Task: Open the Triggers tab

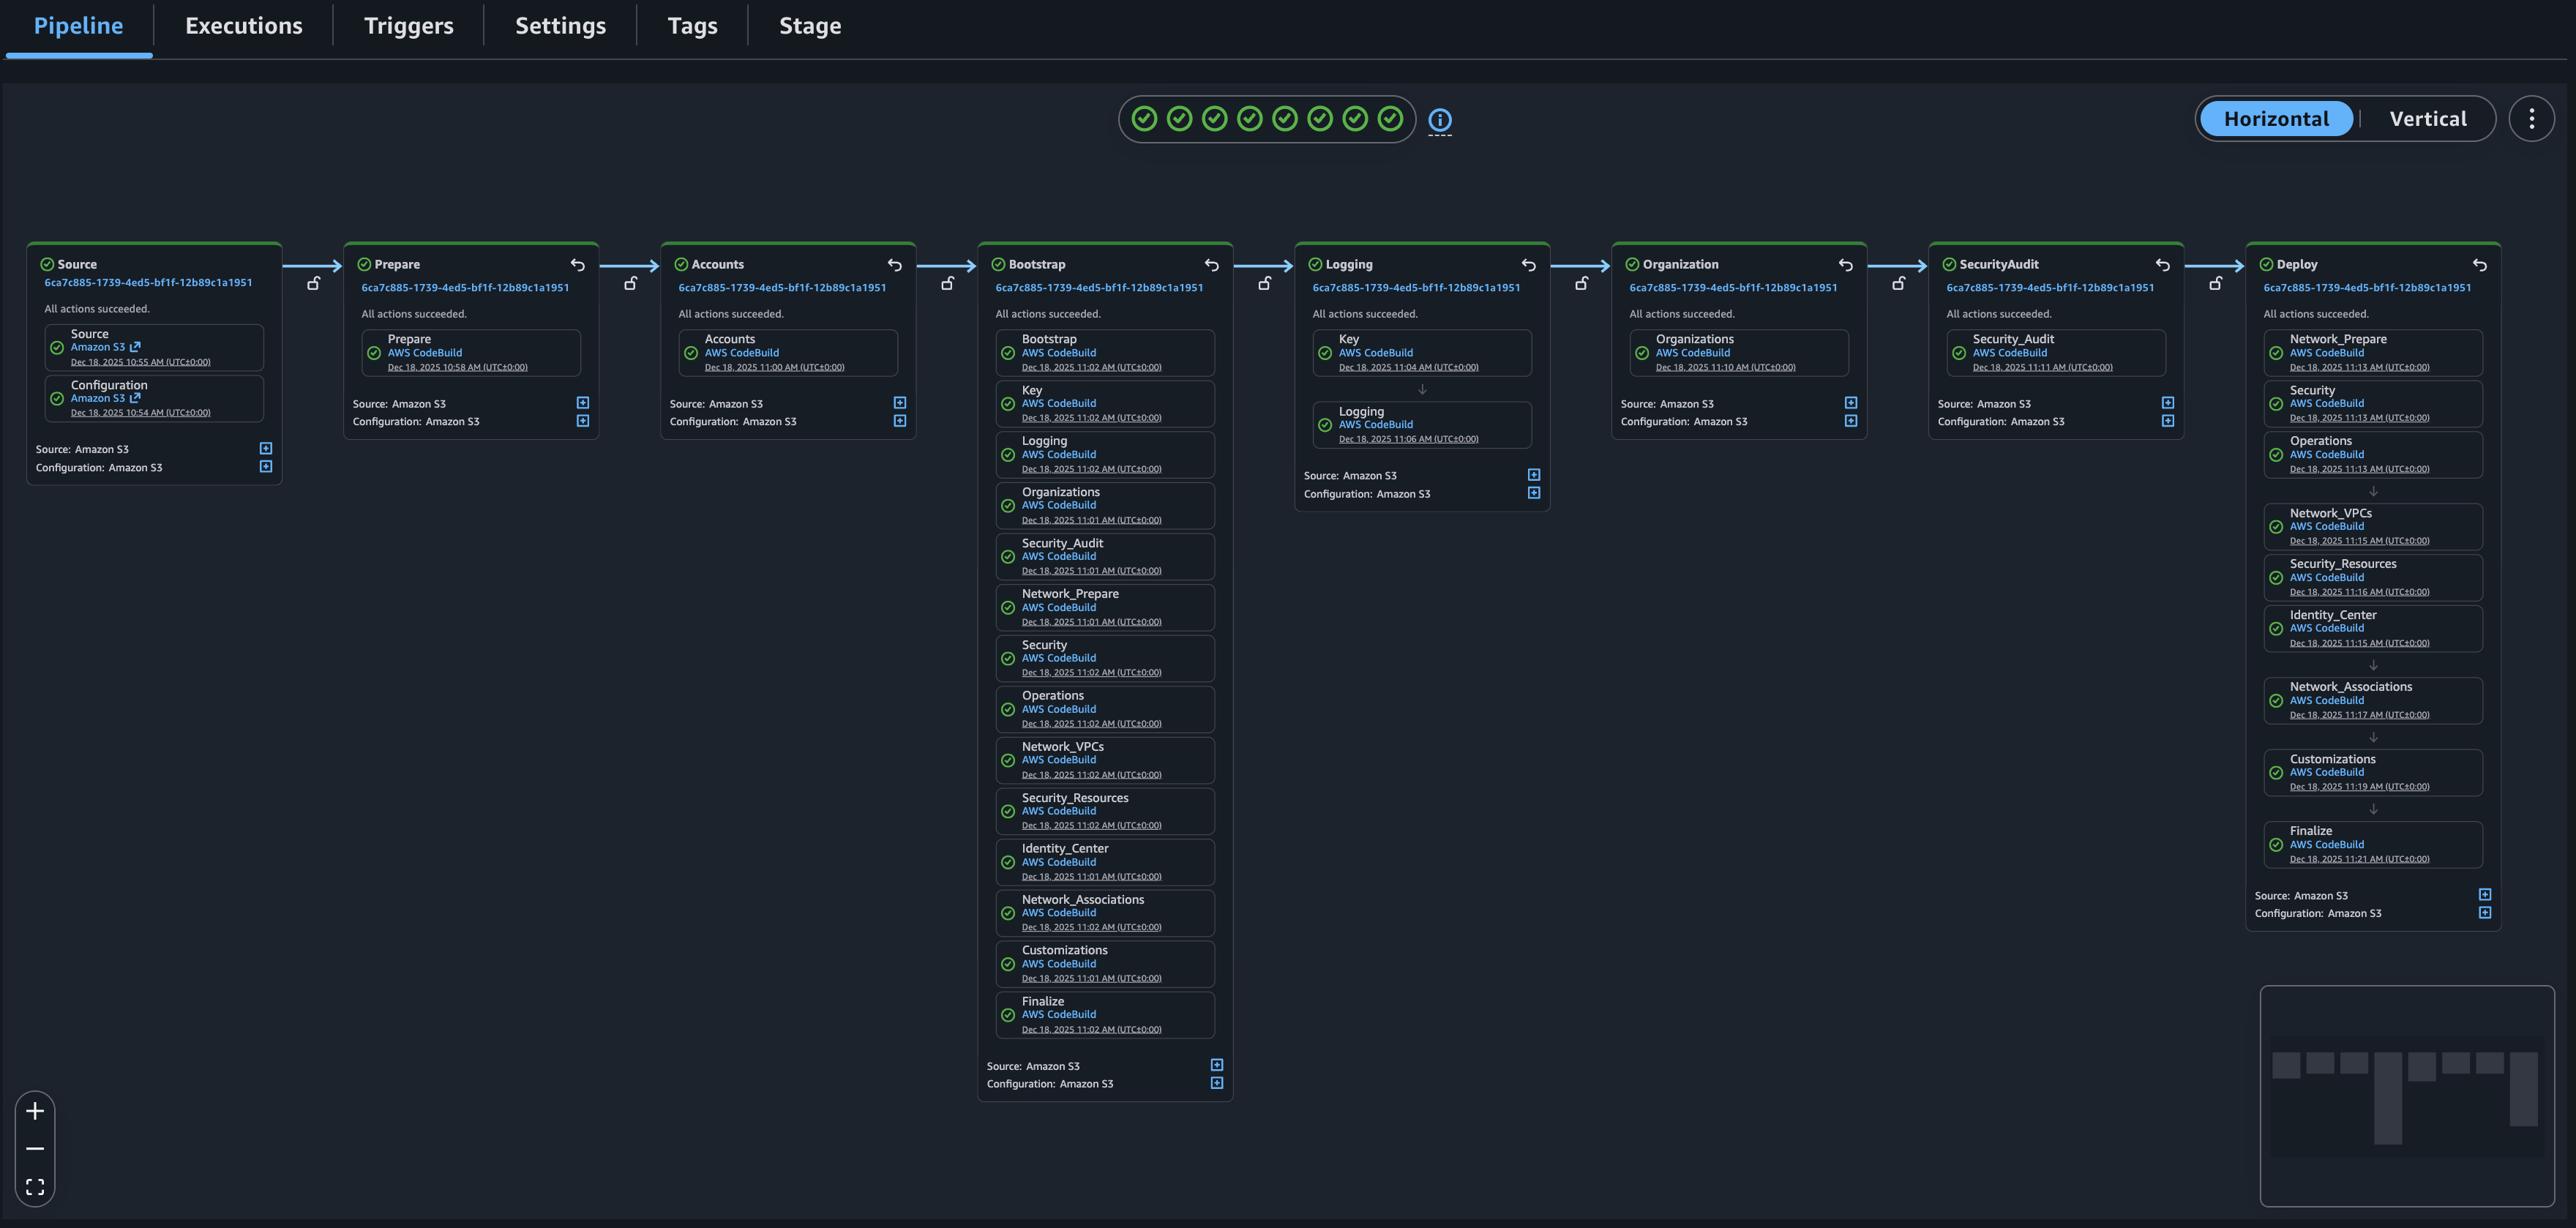Action: tap(408, 26)
